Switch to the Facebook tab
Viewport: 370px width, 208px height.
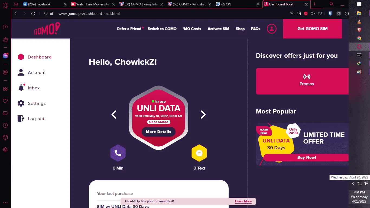[x=45, y=4]
